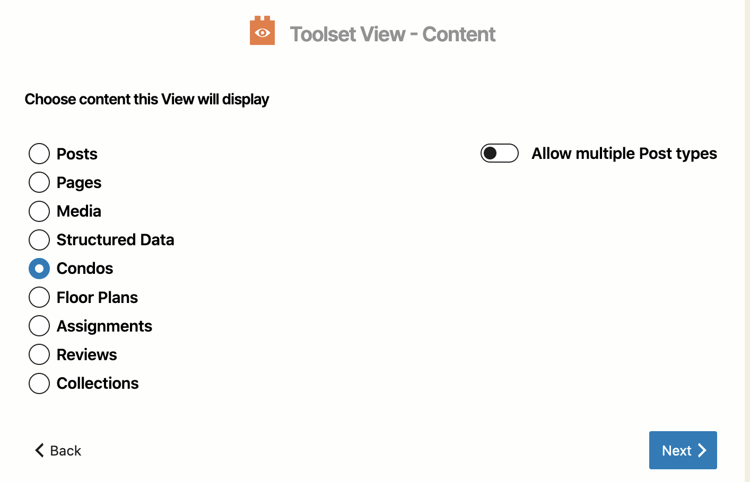
Task: Click the Next button
Action: (x=683, y=450)
